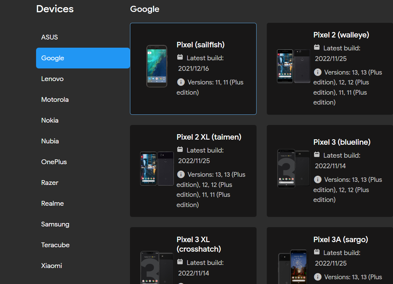Click the calendar icon in Pixel 2 (walleye) card
The width and height of the screenshot is (393, 284).
[x=317, y=47]
